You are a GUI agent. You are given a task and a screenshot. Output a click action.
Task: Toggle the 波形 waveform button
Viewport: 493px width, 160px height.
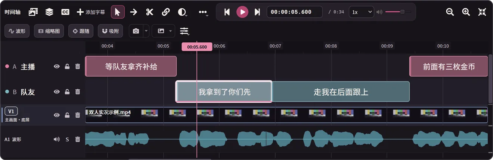17,31
